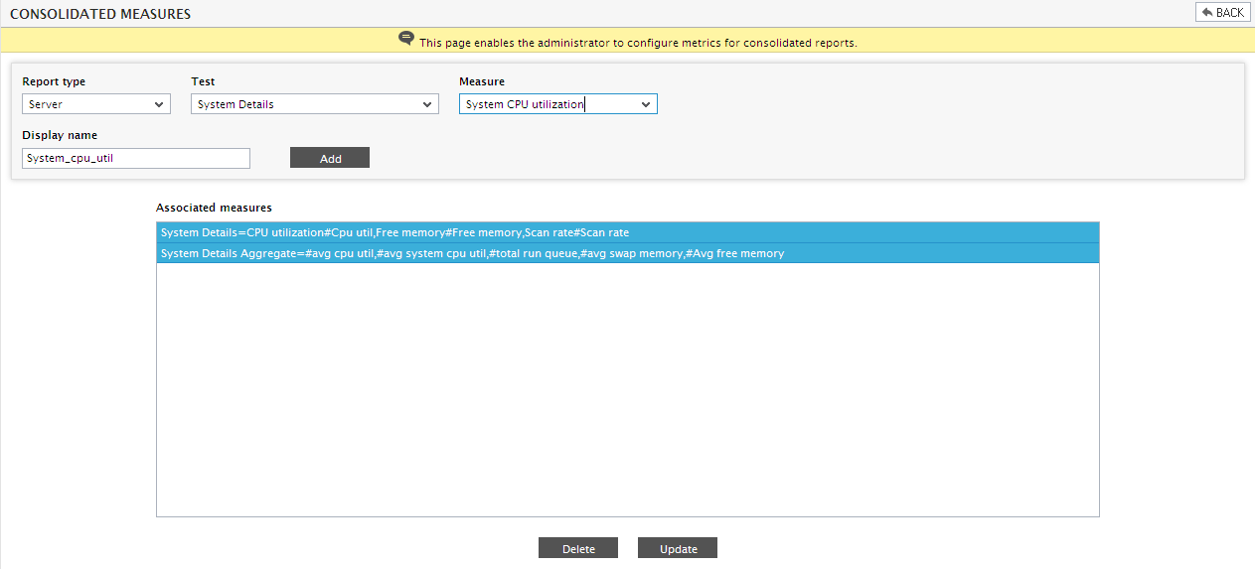Click the Update button
Viewport: 1255px width, 569px height.
coord(678,548)
